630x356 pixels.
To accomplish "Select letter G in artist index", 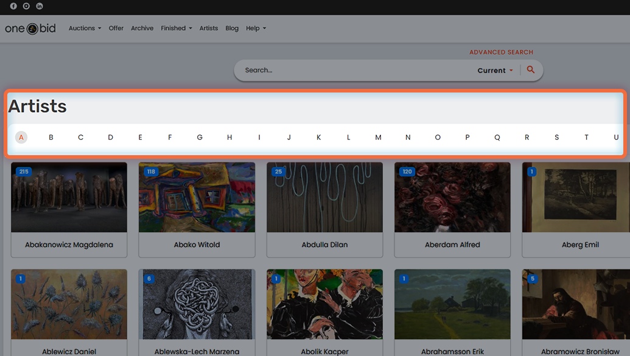I will 200,138.
